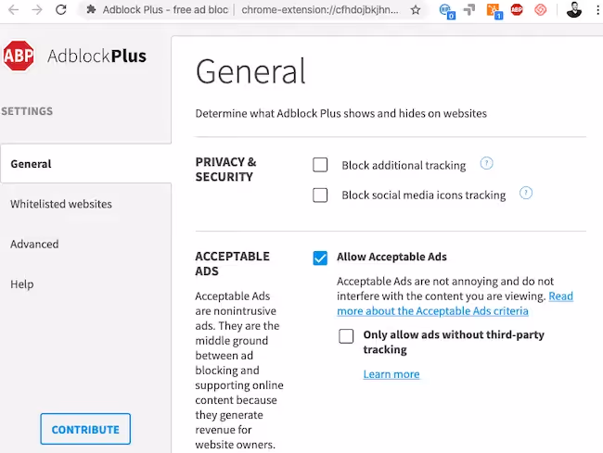This screenshot has width=603, height=453.
Task: Click the chrome-extension URL in address bar
Action: pyautogui.click(x=320, y=10)
